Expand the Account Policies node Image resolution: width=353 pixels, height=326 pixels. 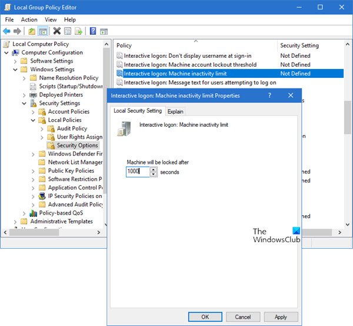coord(42,111)
